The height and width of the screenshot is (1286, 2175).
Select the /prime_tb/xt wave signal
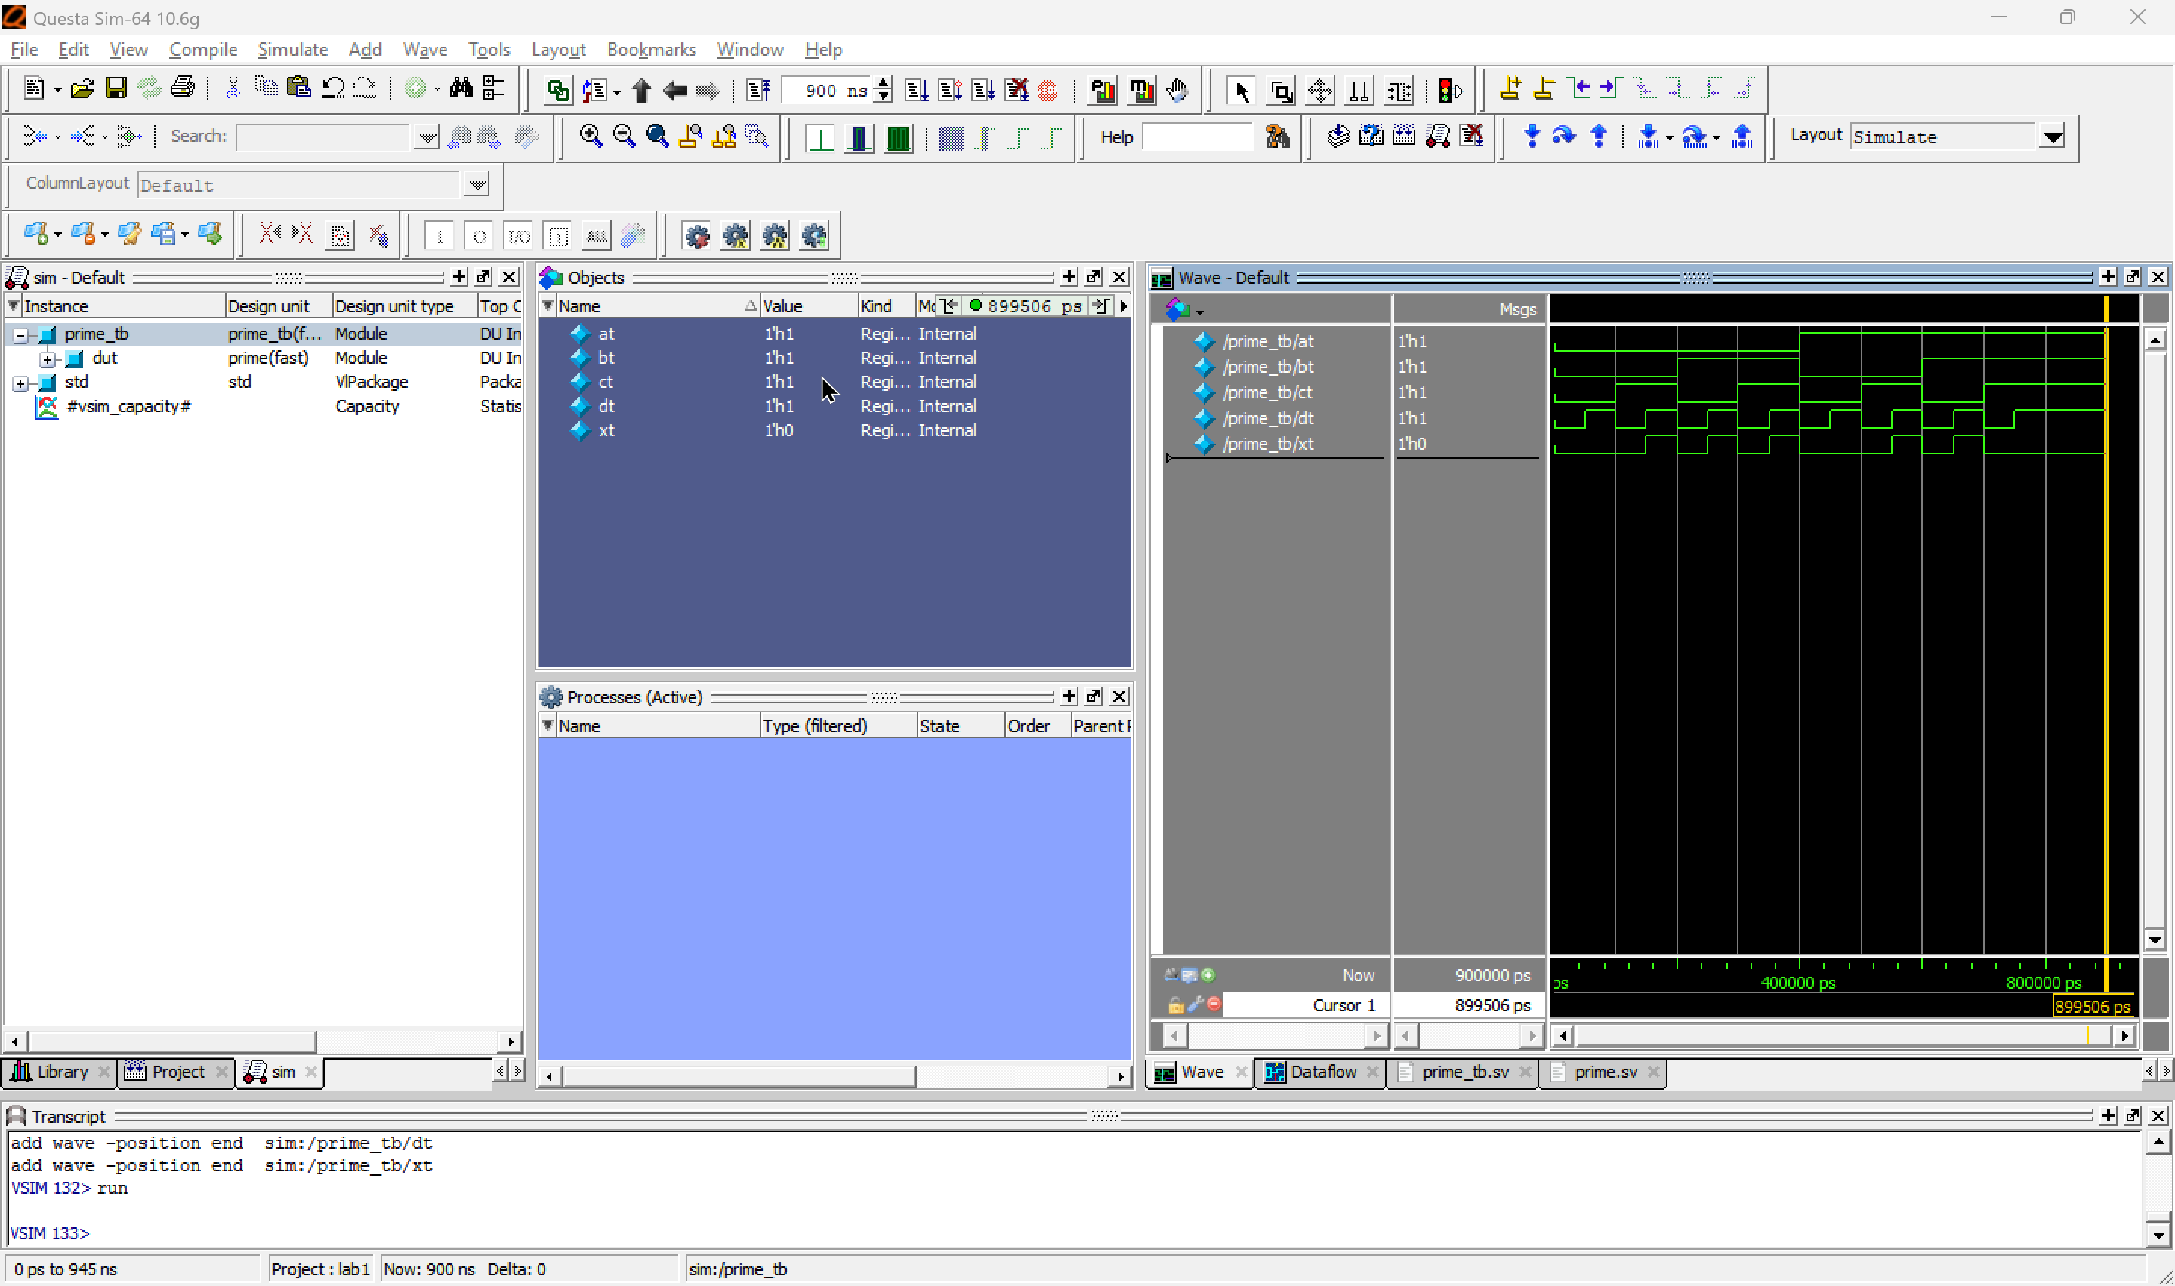1267,444
